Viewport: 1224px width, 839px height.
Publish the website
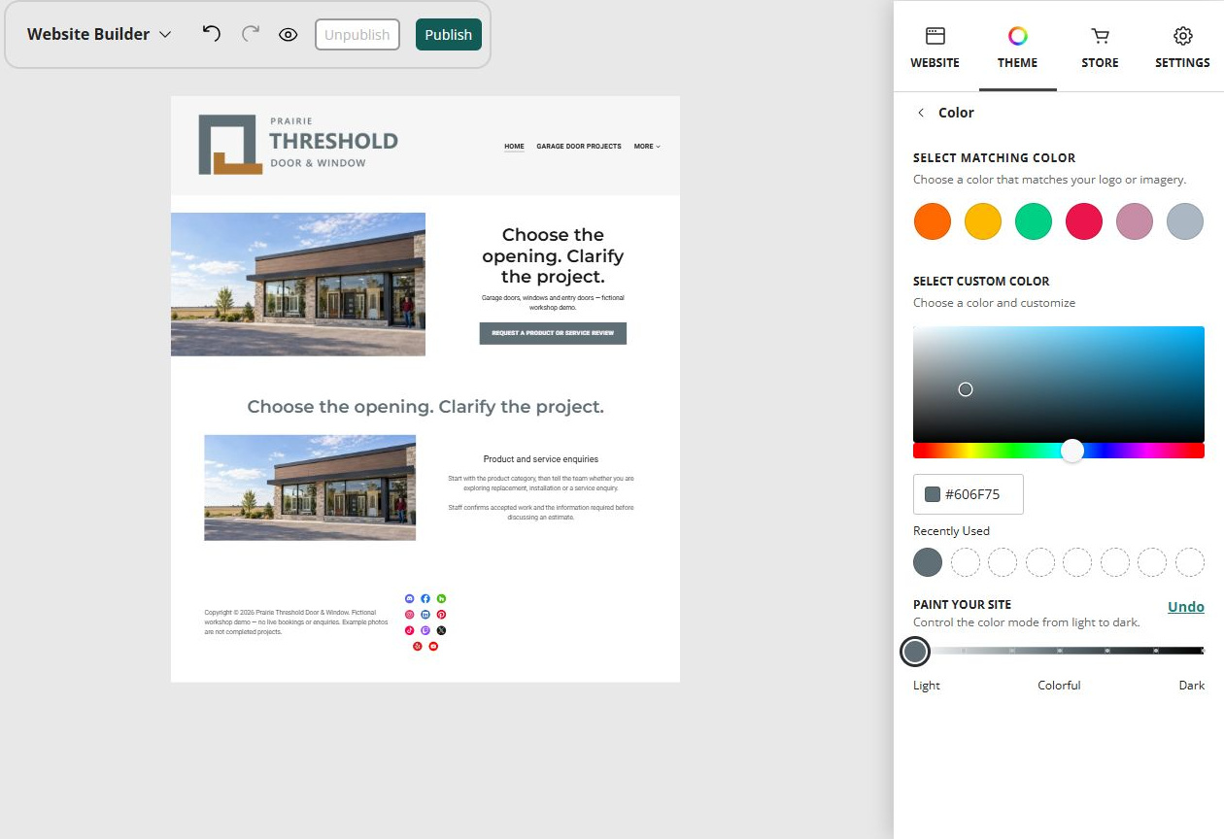point(449,35)
